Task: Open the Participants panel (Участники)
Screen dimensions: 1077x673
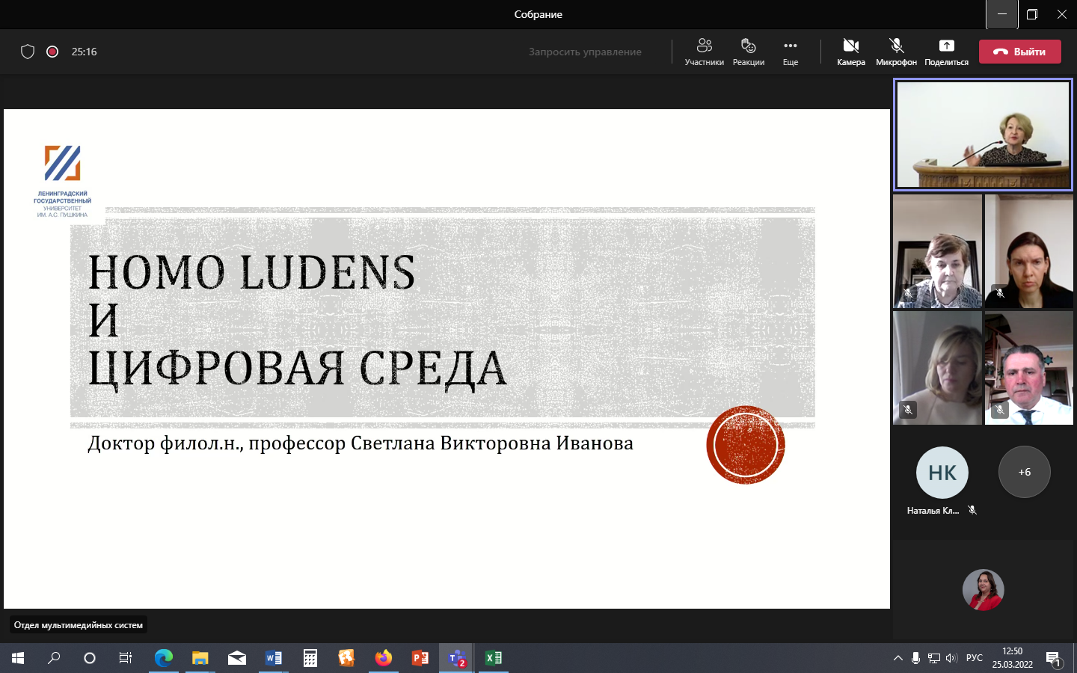Action: (704, 52)
